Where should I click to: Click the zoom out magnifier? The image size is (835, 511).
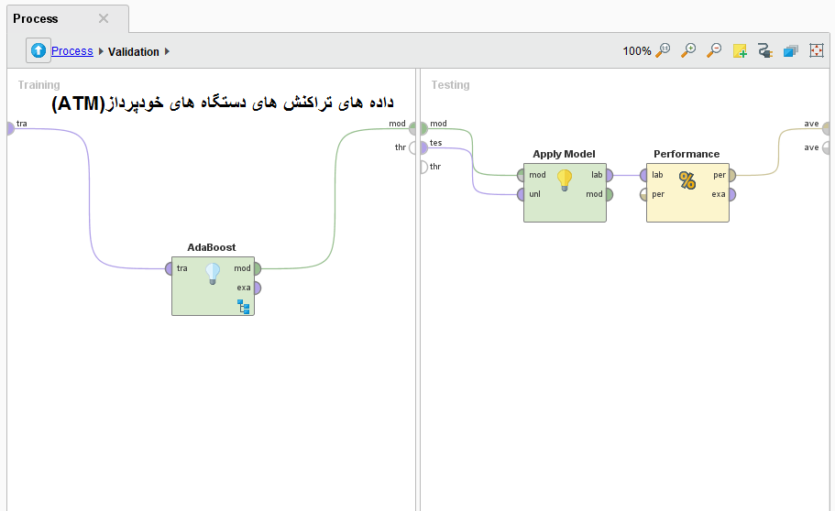(714, 51)
